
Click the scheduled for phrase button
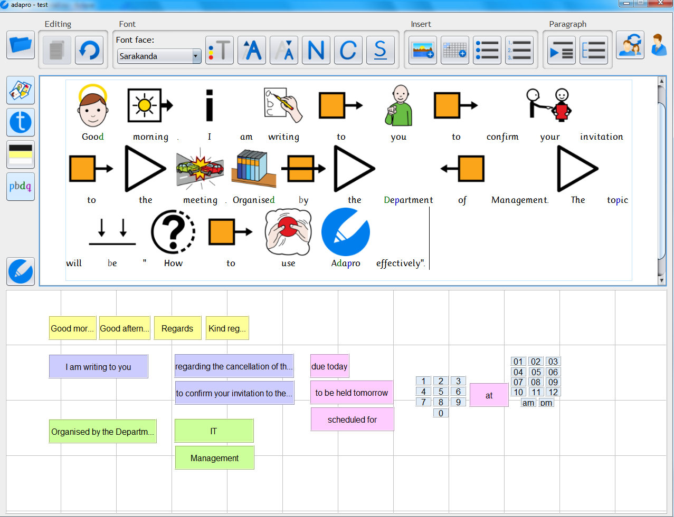(x=352, y=420)
